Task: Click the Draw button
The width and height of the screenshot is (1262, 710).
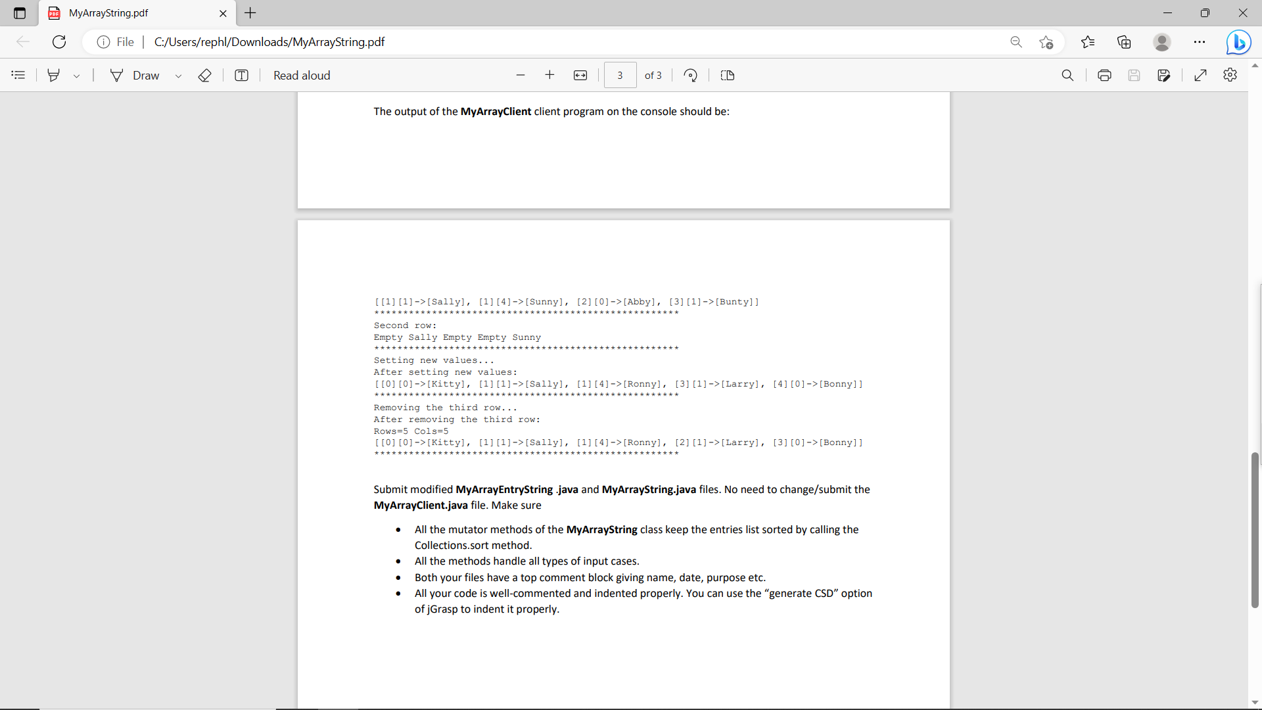Action: click(135, 76)
